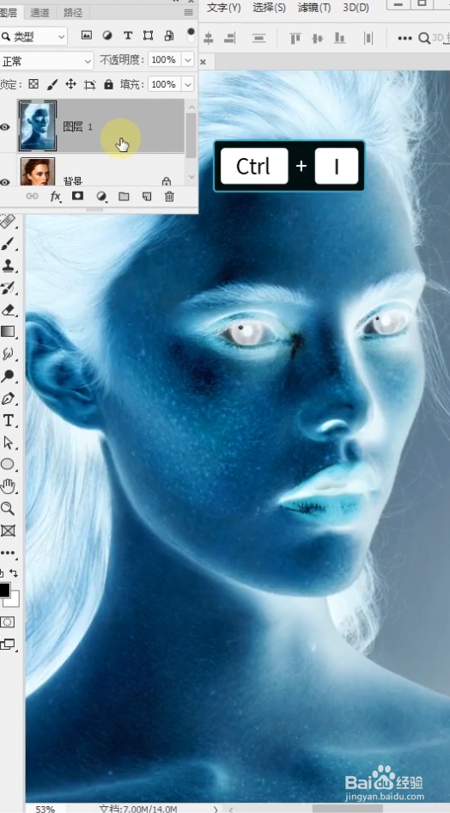Select the 背景 layer thumbnail
450x813 pixels.
(x=37, y=172)
